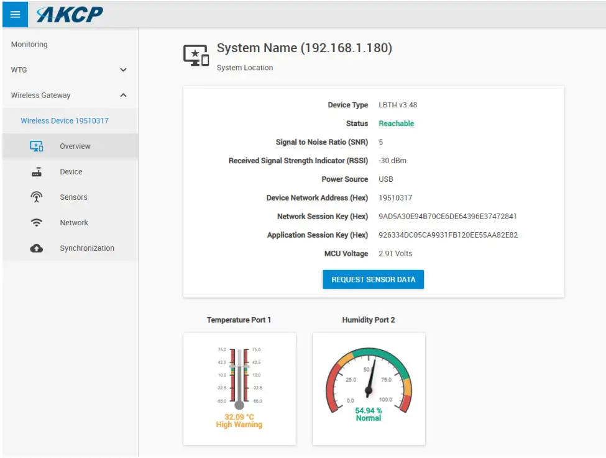The width and height of the screenshot is (606, 458).
Task: Click the Reachable status link
Action: [x=396, y=123]
